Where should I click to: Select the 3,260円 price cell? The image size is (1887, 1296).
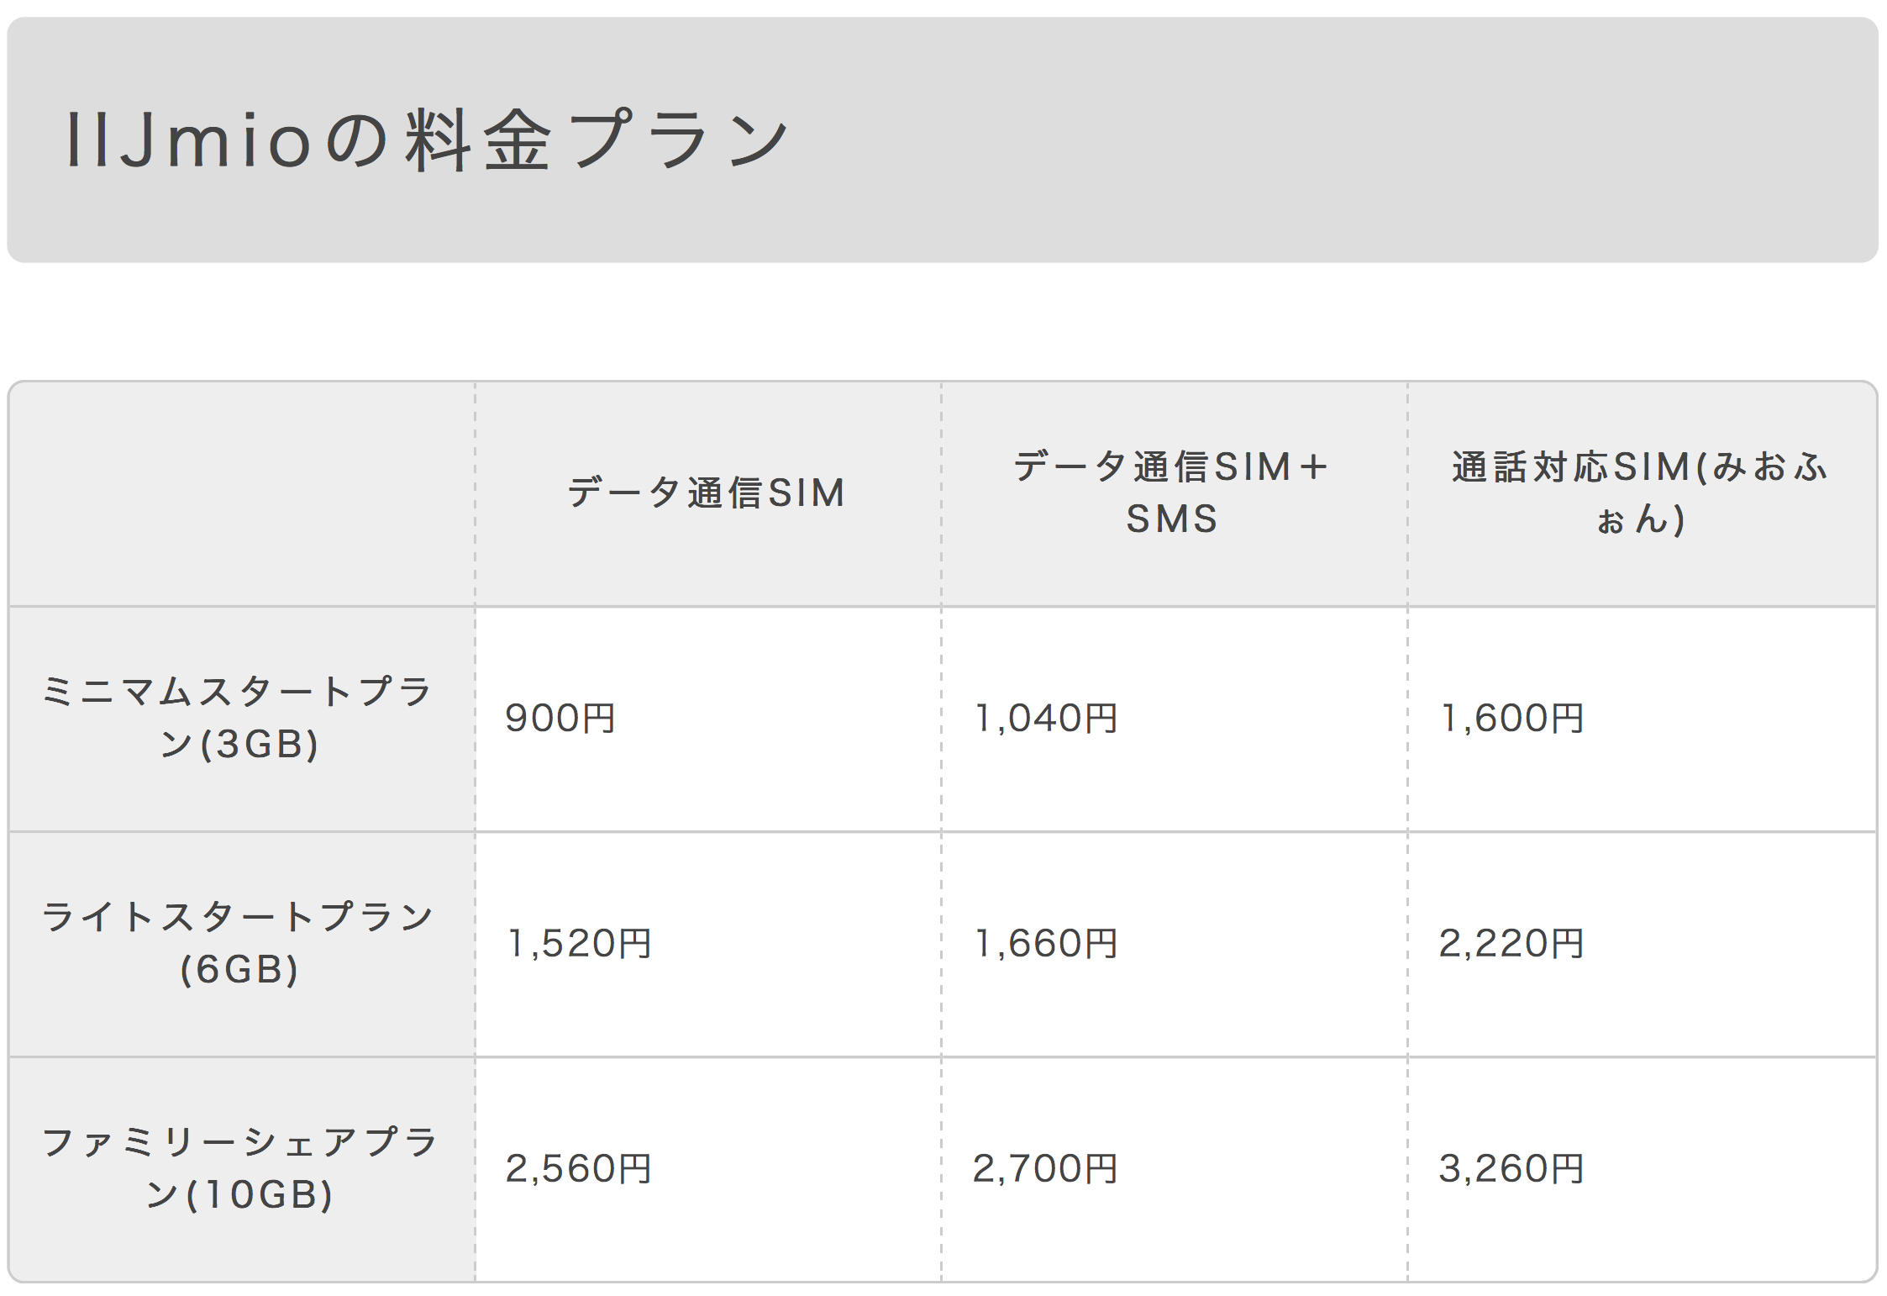tap(1642, 1169)
